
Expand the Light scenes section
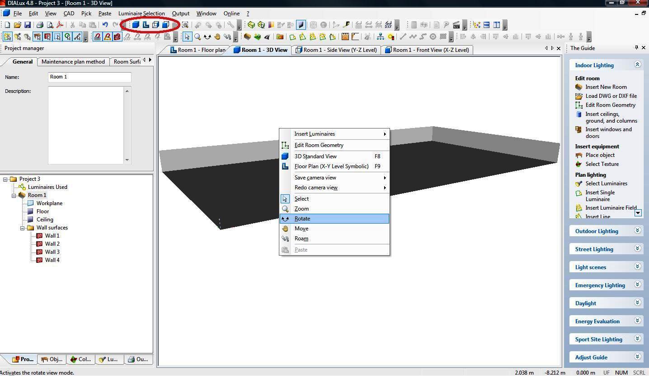[638, 266]
